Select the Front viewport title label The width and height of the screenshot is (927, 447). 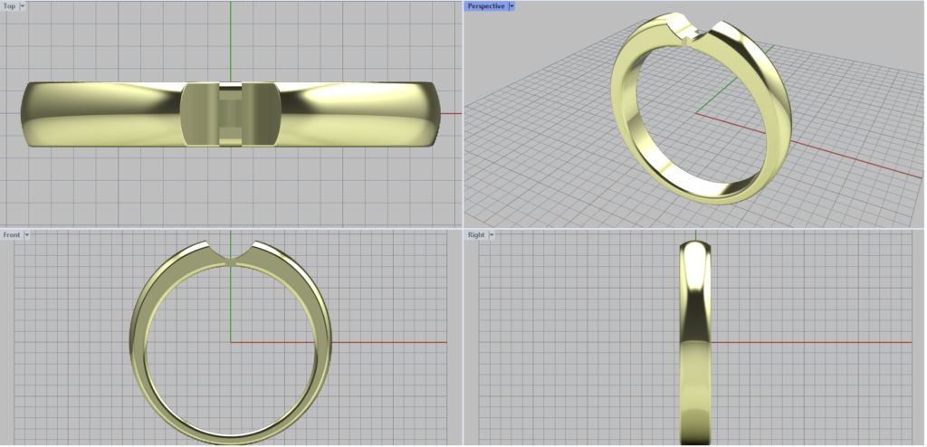click(12, 235)
